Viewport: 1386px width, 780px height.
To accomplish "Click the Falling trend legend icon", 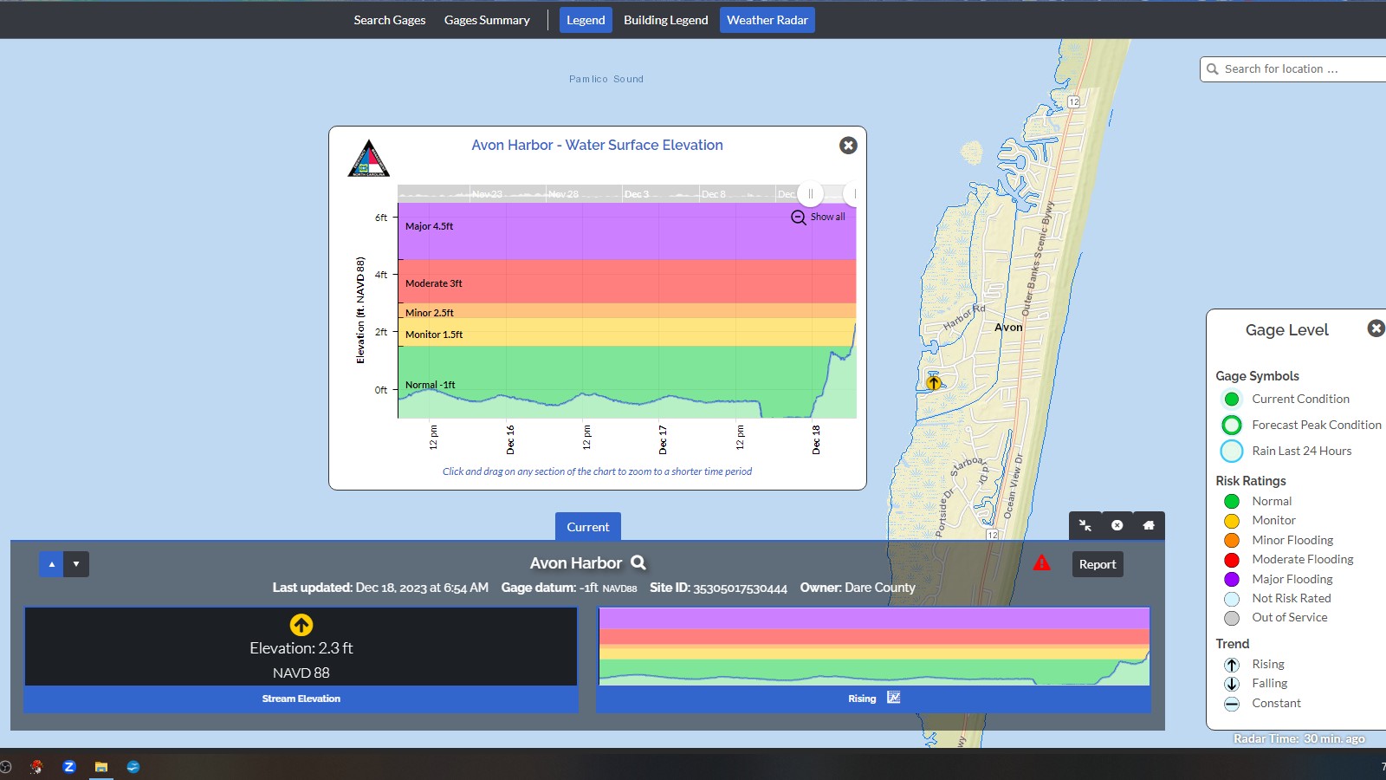I will coord(1232,684).
